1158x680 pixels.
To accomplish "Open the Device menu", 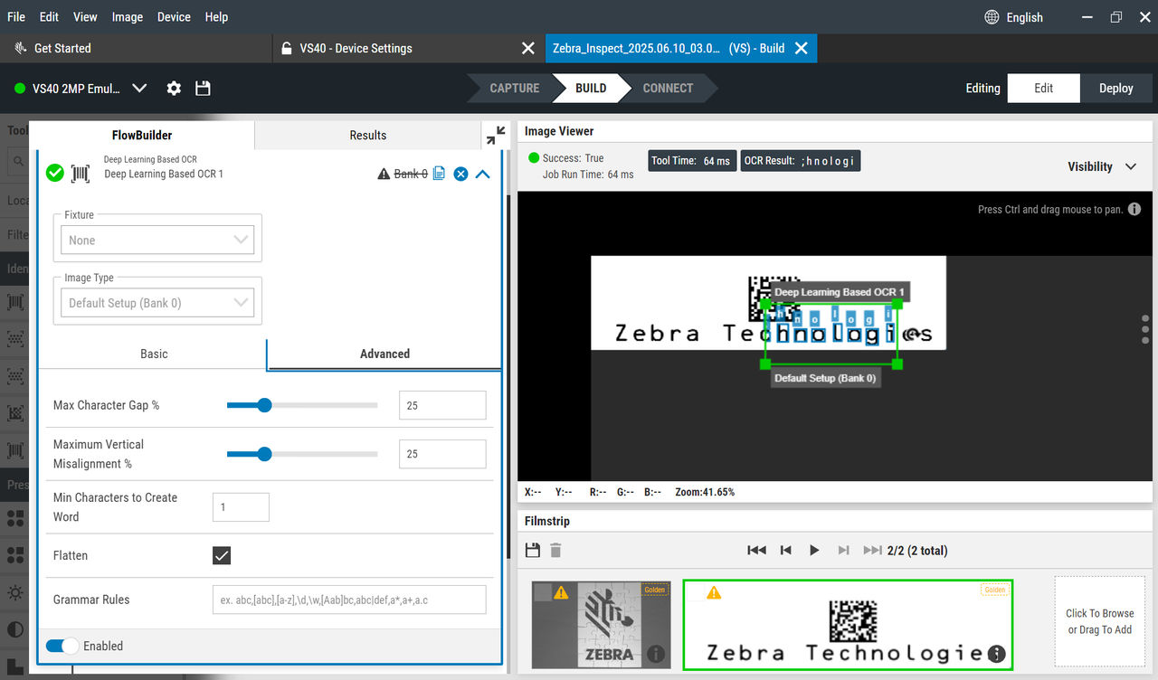I will pyautogui.click(x=174, y=16).
